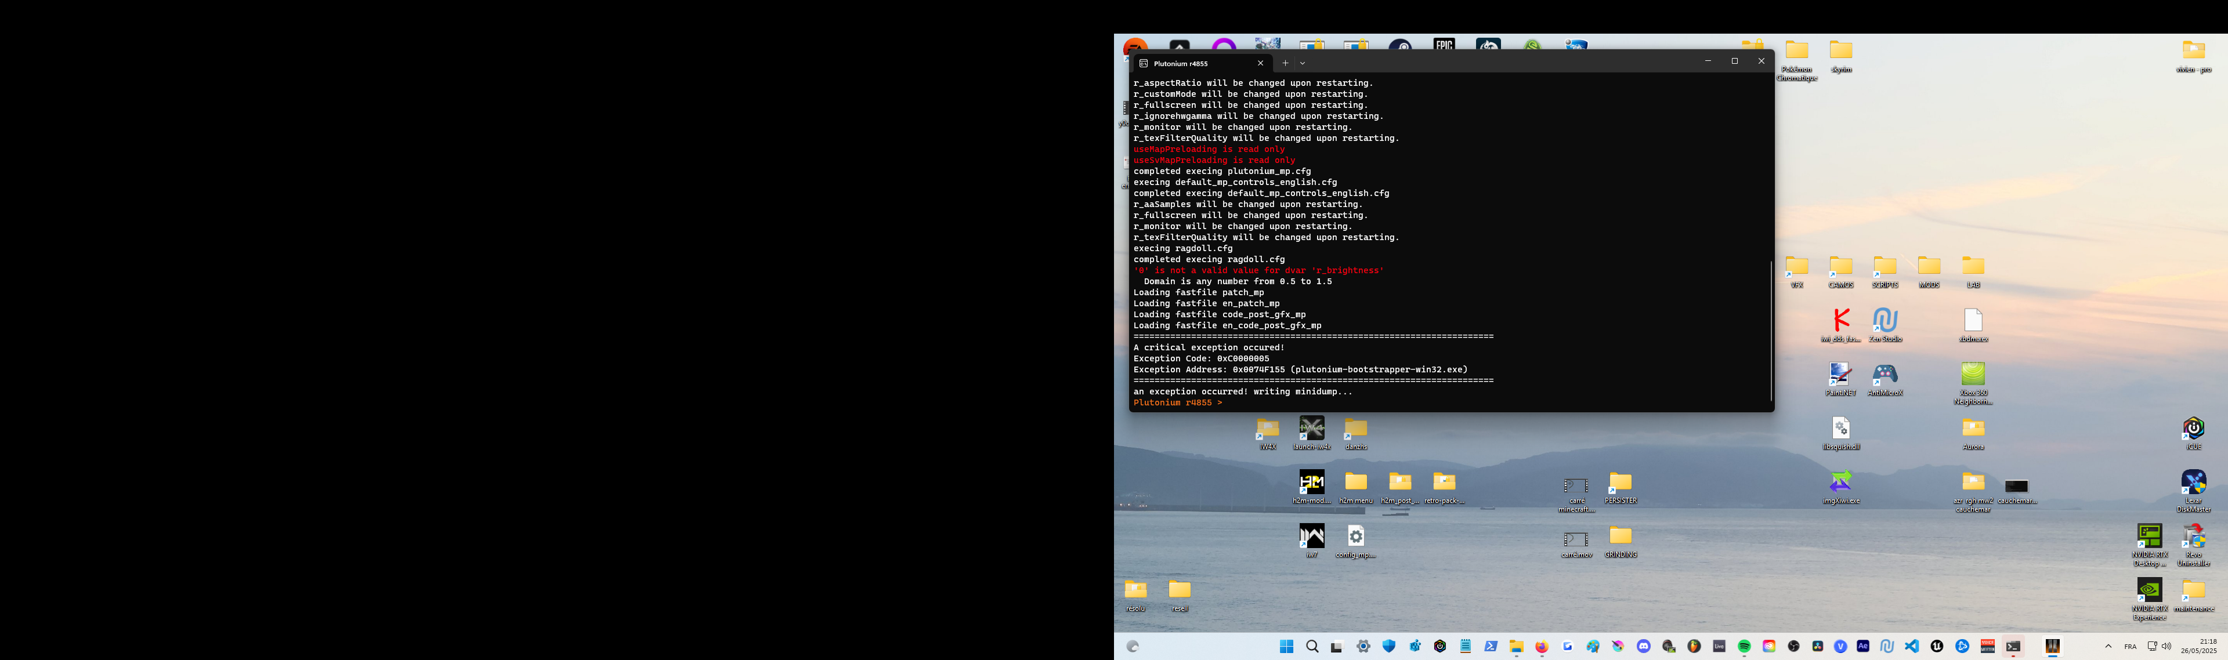The height and width of the screenshot is (660, 2228).
Task: Switch the FRA keyboard language indicator
Action: pos(2131,646)
